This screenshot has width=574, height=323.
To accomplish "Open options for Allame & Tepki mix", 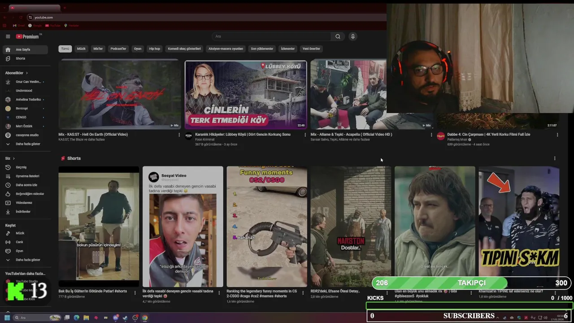I will 431,135.
